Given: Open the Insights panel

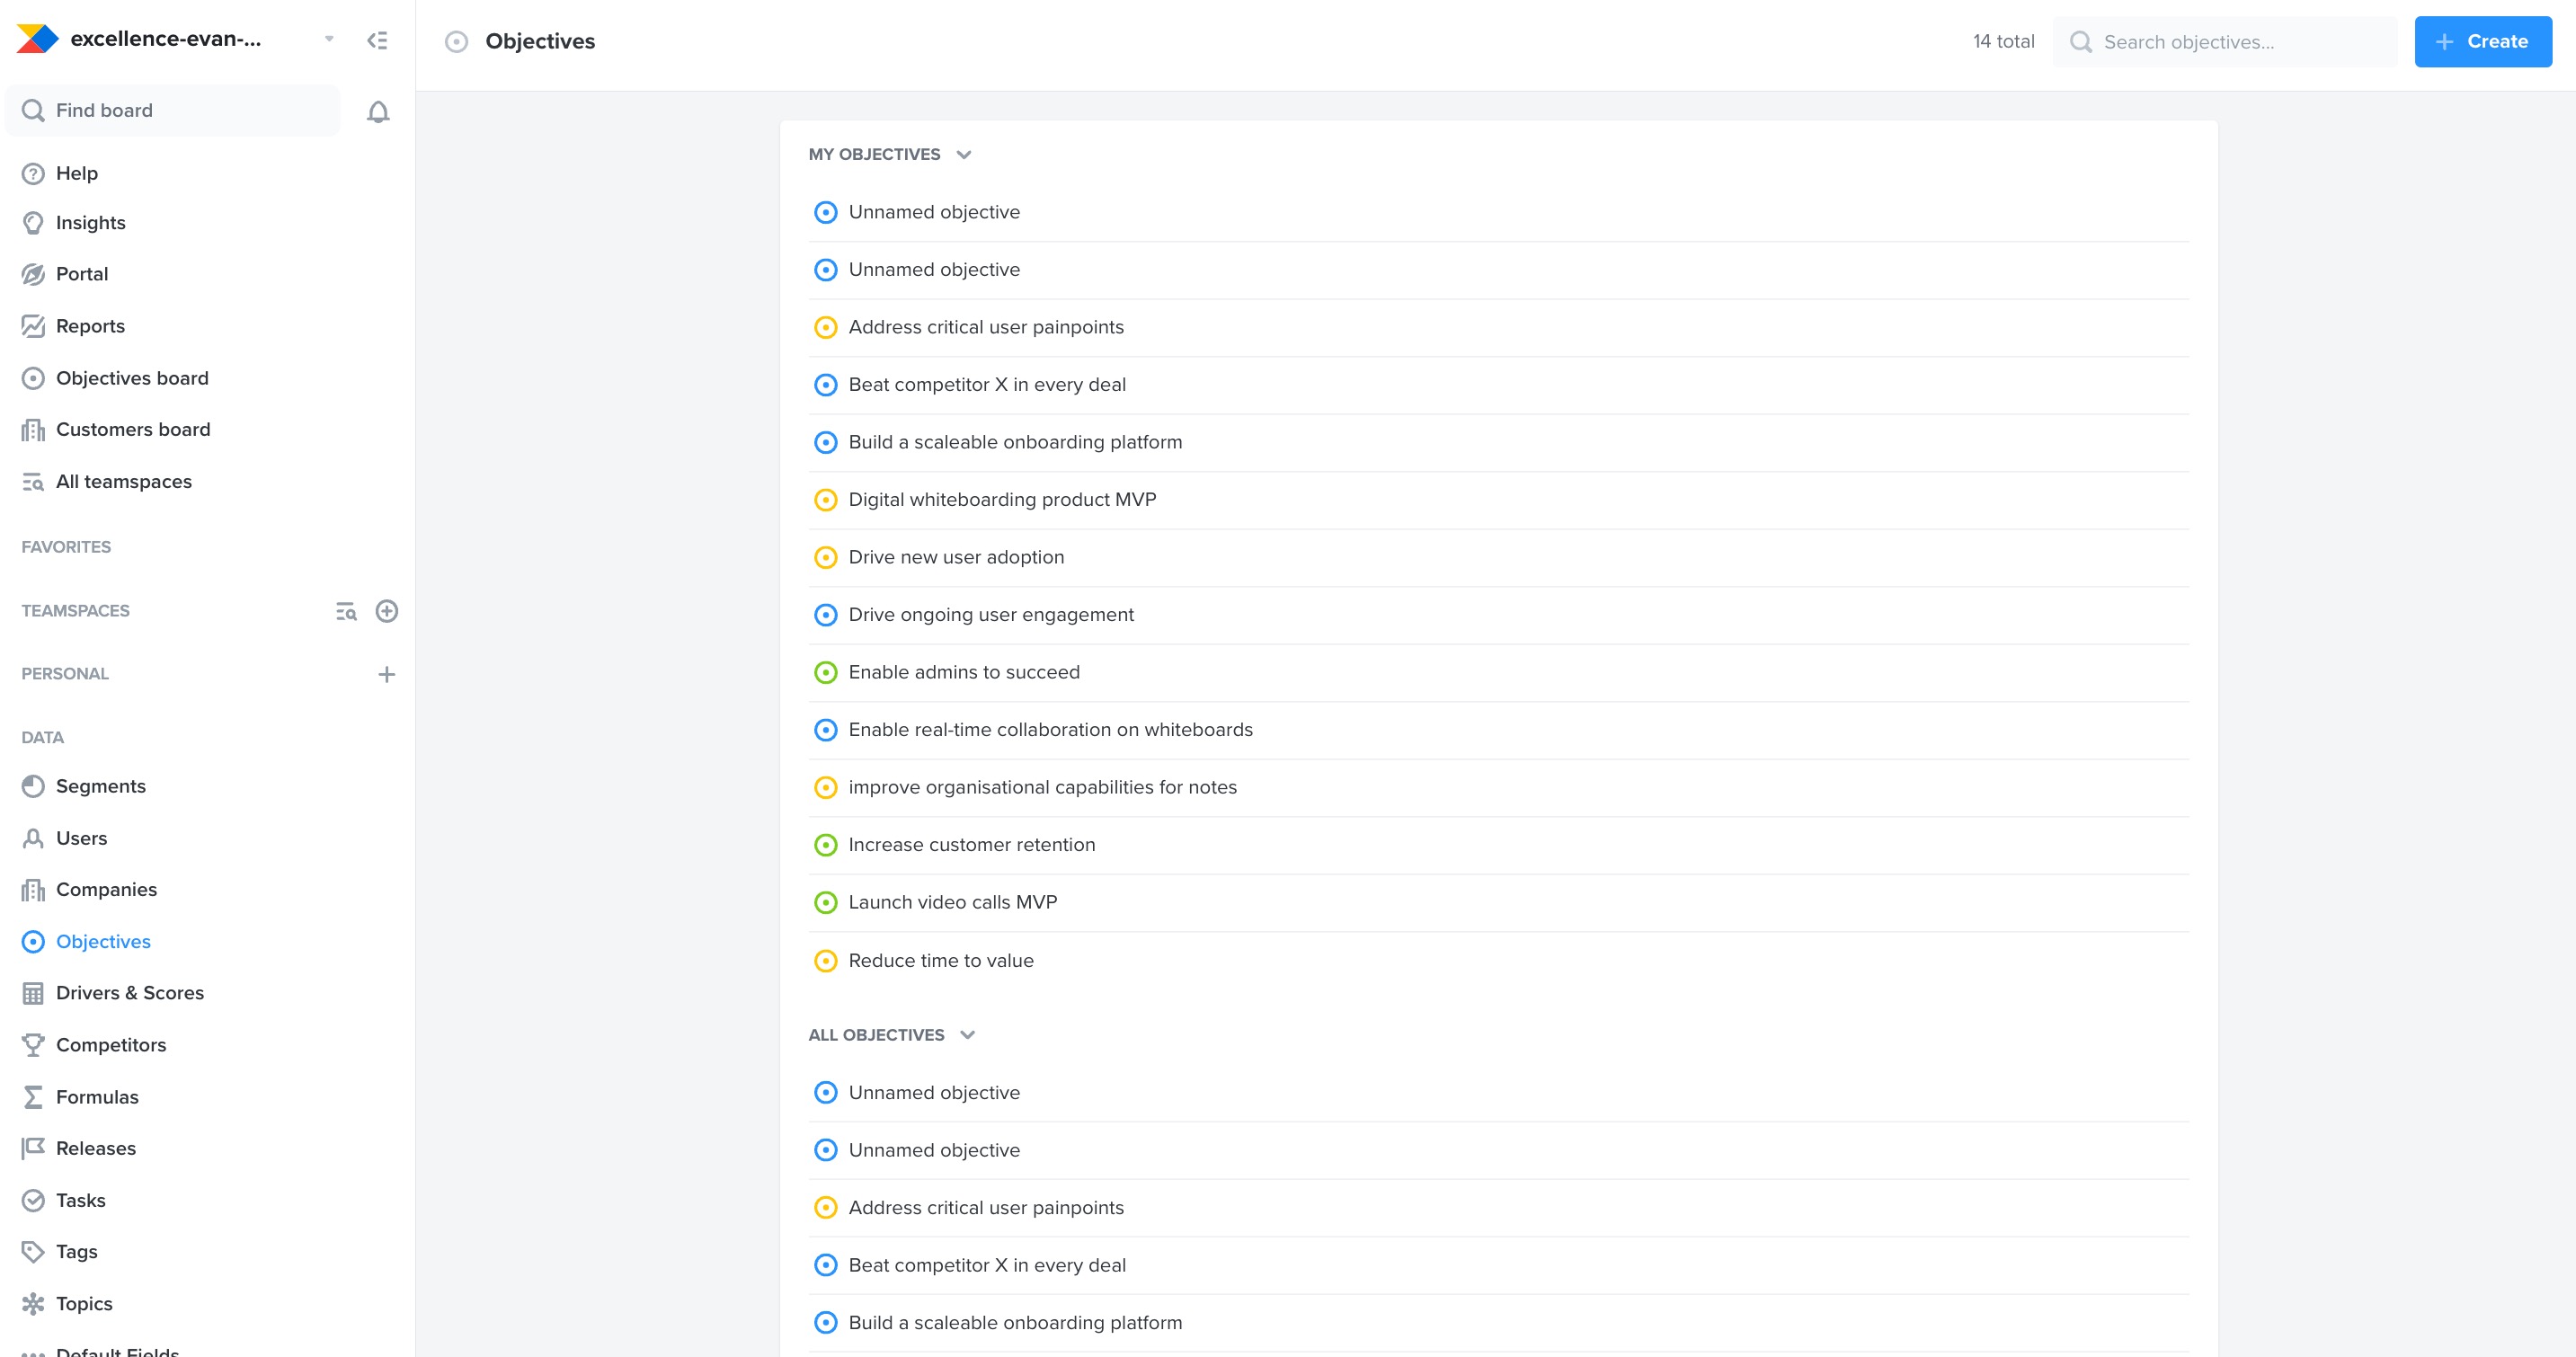Looking at the screenshot, I should point(90,222).
